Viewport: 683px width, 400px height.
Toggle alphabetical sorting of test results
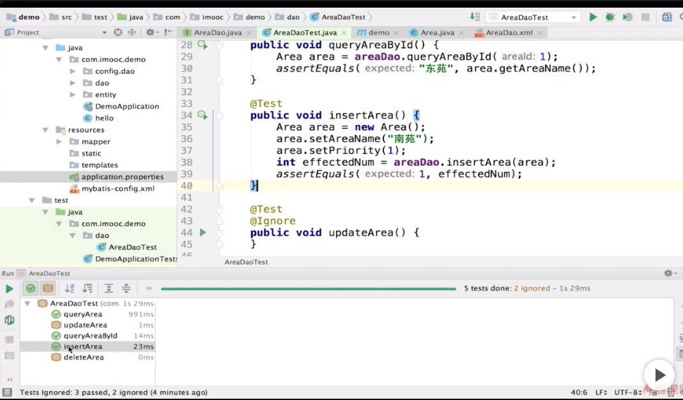tap(70, 288)
